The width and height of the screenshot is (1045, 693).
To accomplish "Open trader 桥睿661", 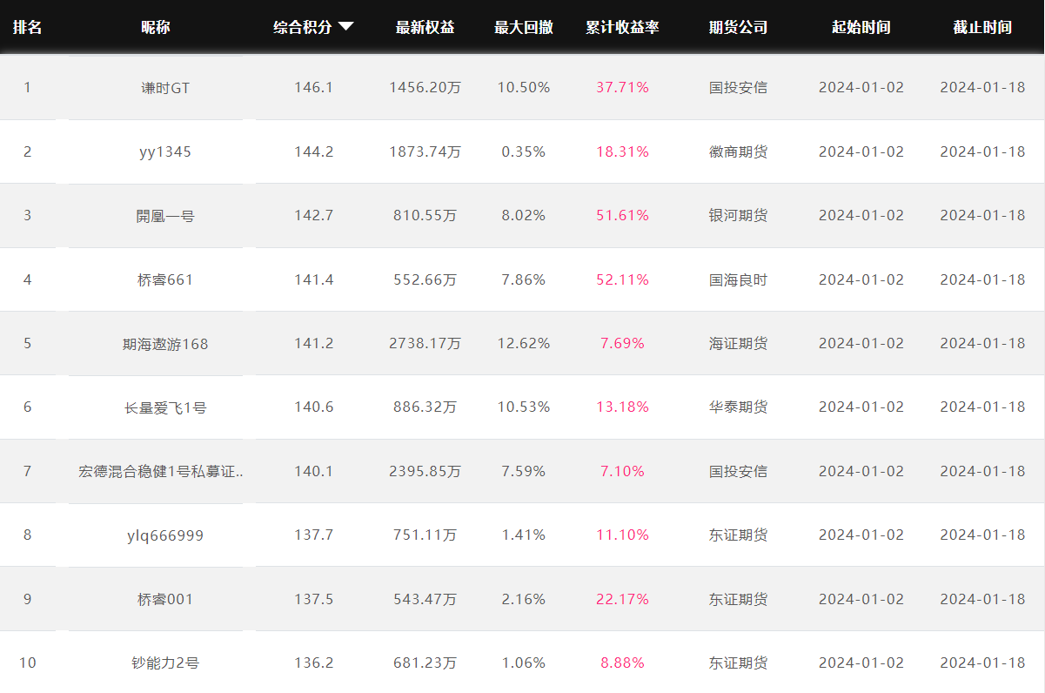I will (x=165, y=279).
